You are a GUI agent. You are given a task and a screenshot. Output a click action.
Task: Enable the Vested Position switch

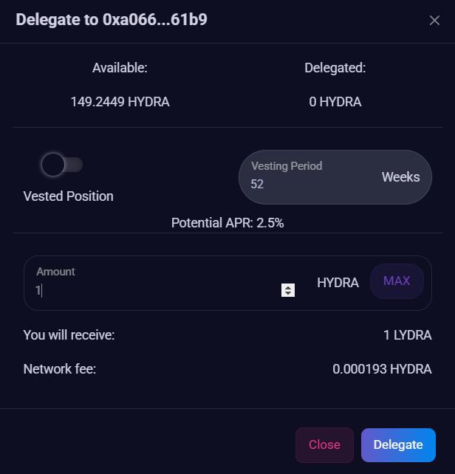pos(62,164)
